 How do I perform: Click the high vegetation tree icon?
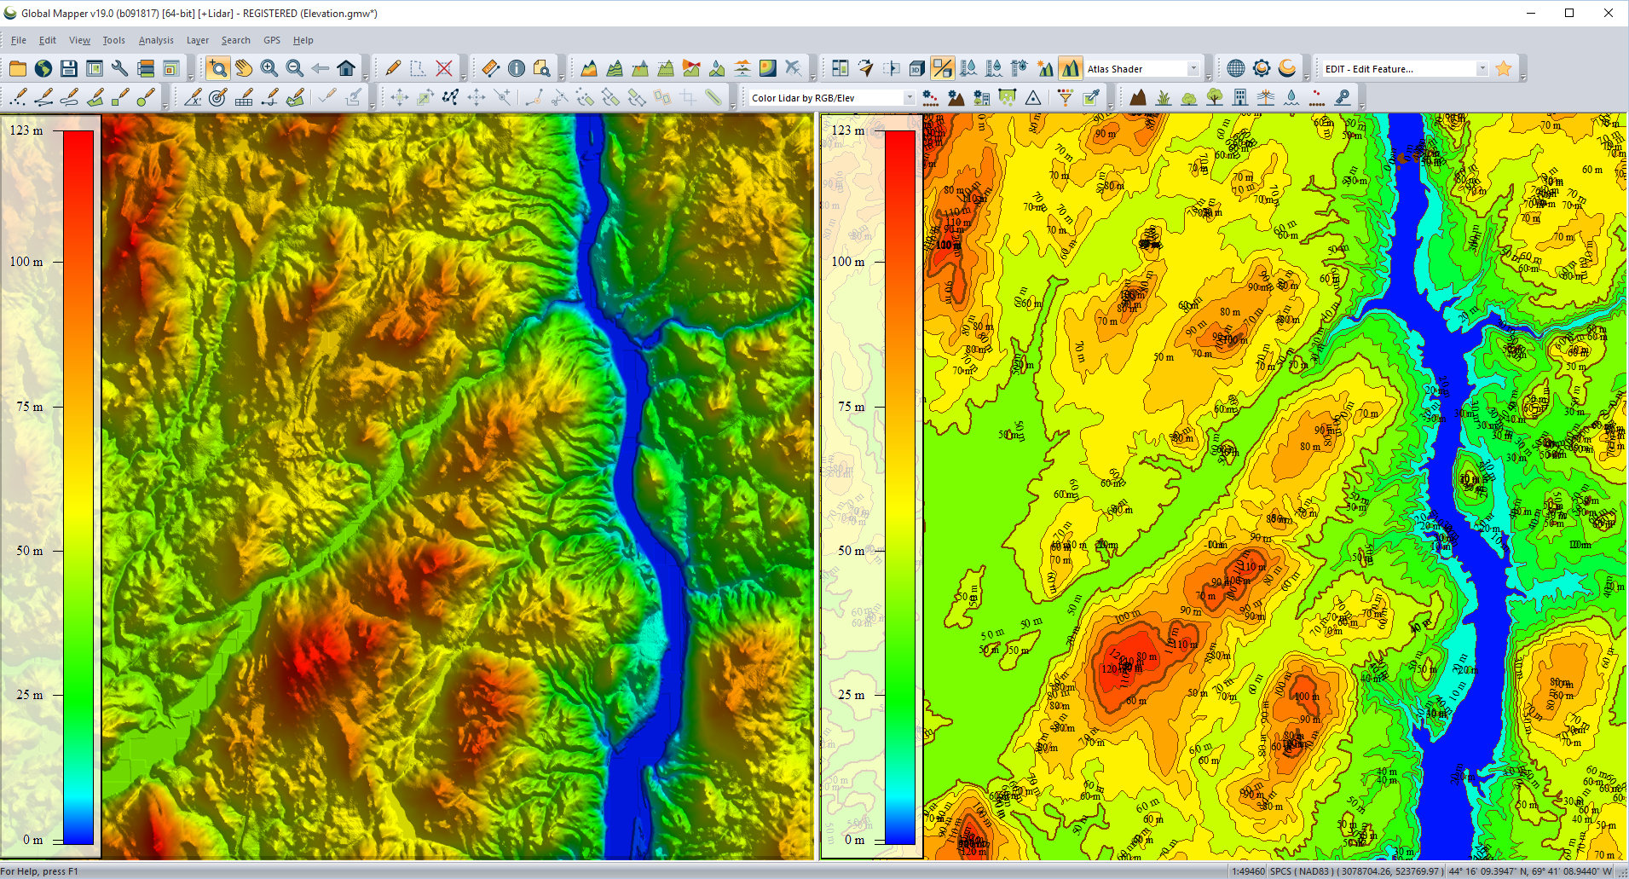1215,98
